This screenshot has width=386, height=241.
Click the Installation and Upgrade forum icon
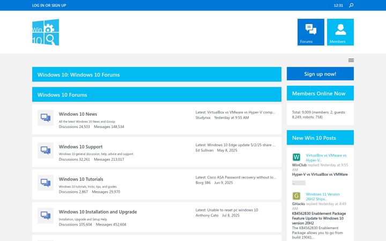(46, 215)
